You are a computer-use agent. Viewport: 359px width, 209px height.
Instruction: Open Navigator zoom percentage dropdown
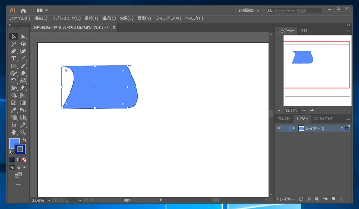pyautogui.click(x=304, y=111)
